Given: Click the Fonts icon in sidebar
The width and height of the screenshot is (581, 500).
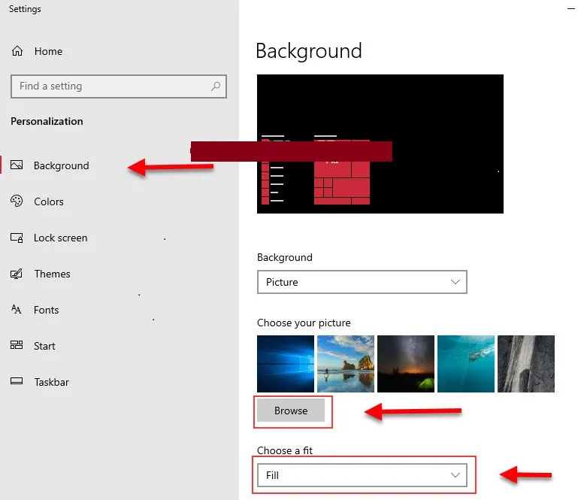Looking at the screenshot, I should [x=17, y=310].
